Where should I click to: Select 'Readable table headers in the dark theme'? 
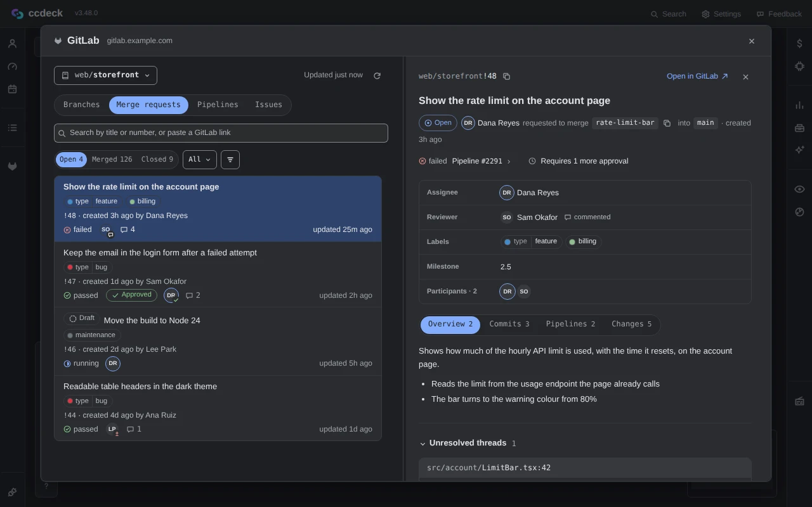point(218,408)
